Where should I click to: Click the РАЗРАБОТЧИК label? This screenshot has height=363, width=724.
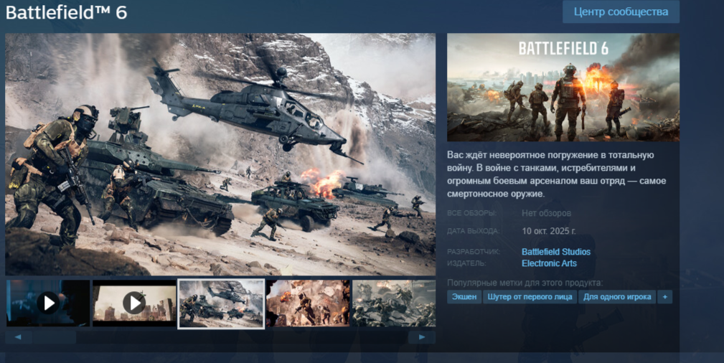tap(474, 252)
